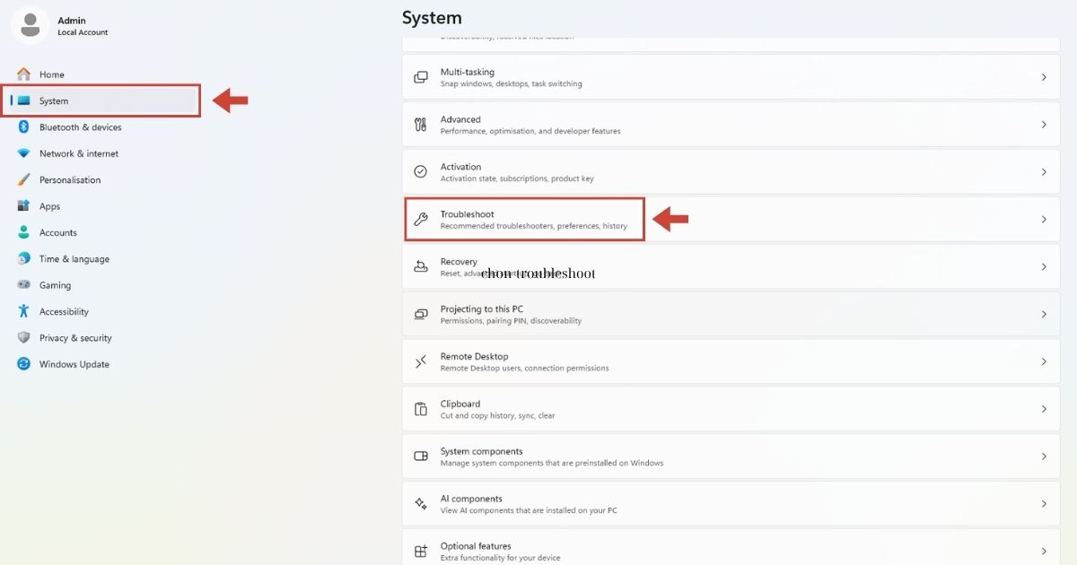This screenshot has width=1077, height=565.
Task: Click the Accessibility figure icon
Action: (23, 311)
